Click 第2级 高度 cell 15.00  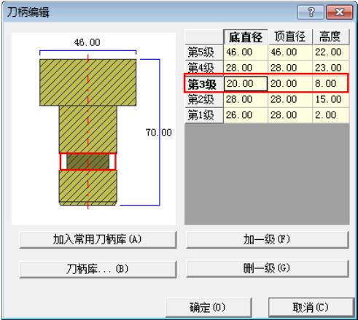[x=331, y=99]
